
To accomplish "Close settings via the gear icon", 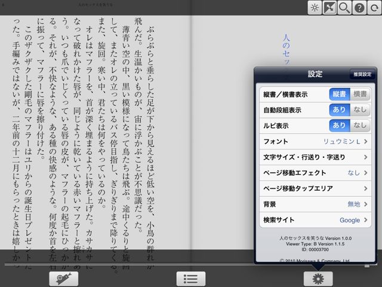I will tap(318, 279).
